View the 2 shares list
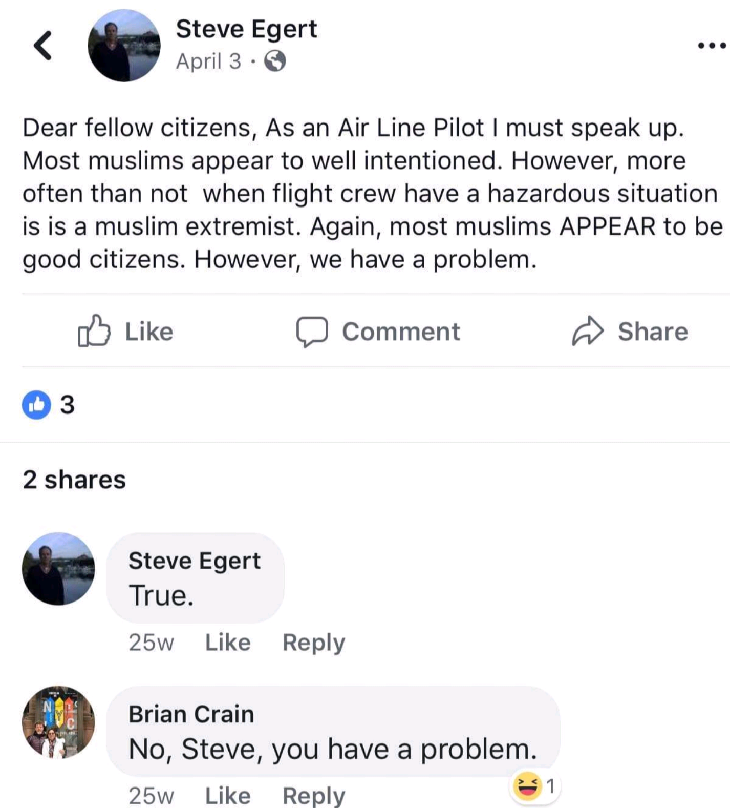The width and height of the screenshot is (730, 808). [74, 480]
